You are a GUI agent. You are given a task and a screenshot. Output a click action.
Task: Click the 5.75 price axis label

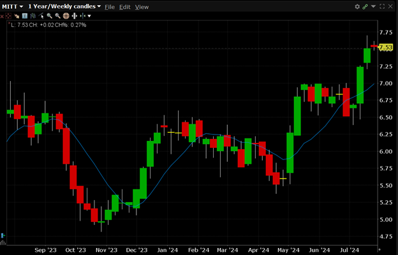point(385,168)
